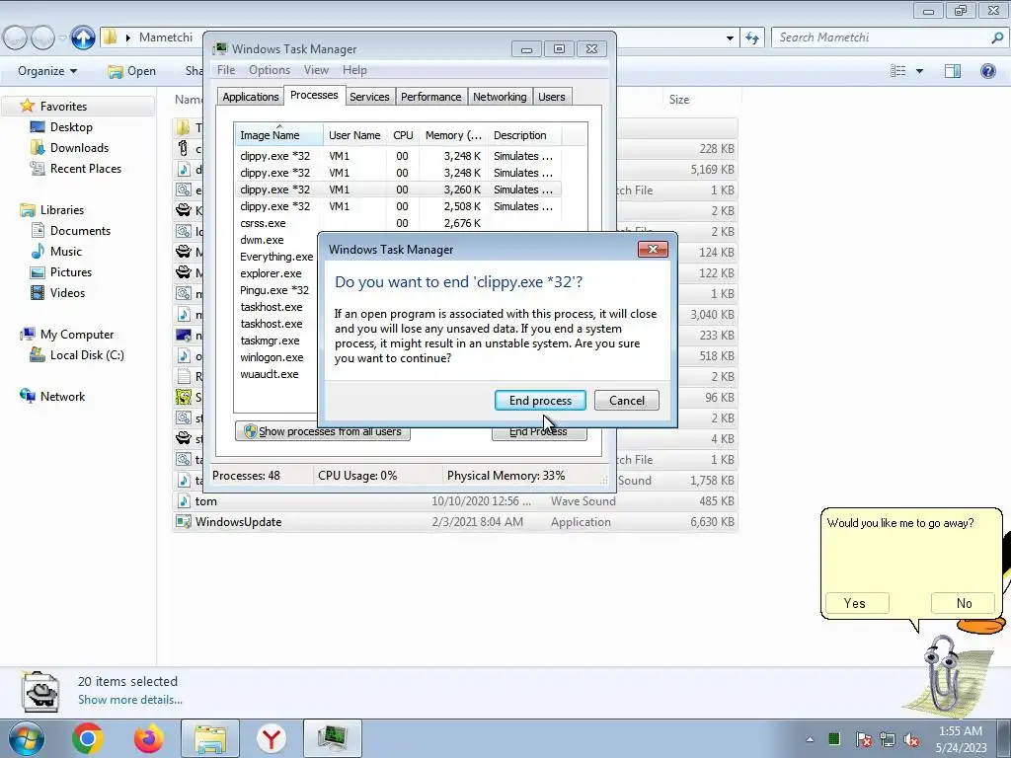The height and width of the screenshot is (758, 1011).
Task: Launch Firefox from the taskbar
Action: [149, 738]
